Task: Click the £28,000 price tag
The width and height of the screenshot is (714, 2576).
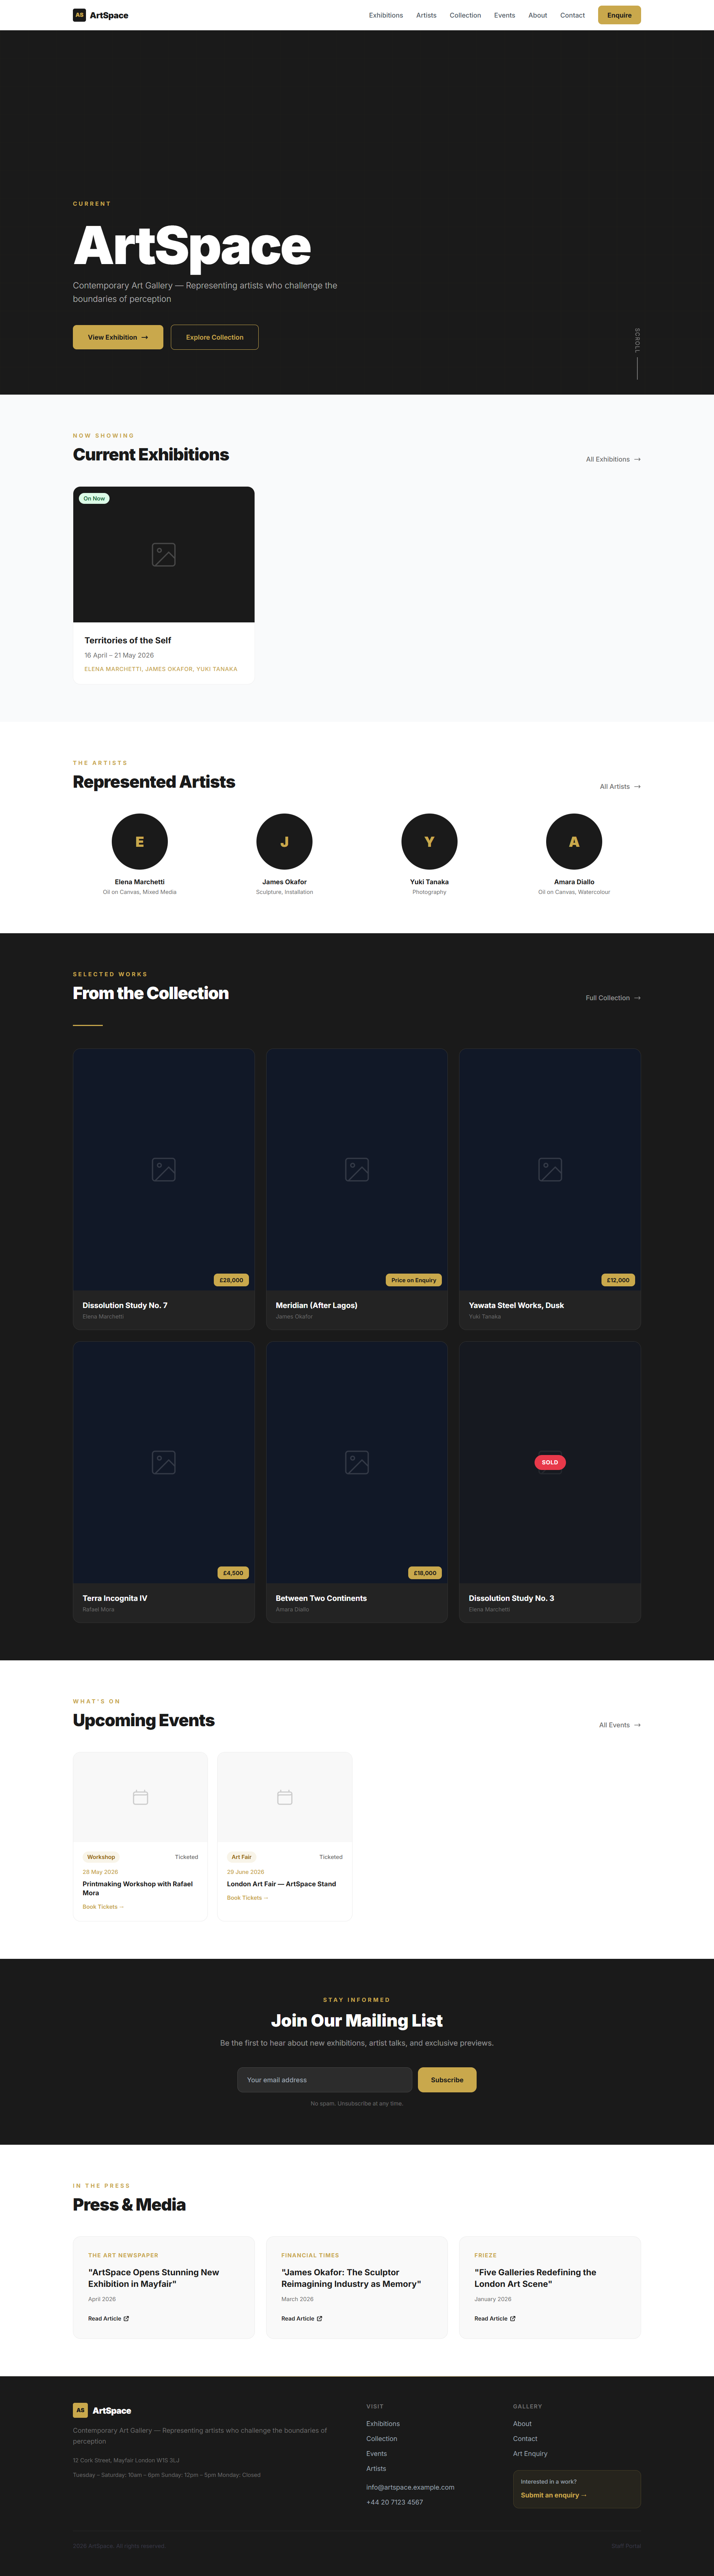Action: tap(231, 1280)
